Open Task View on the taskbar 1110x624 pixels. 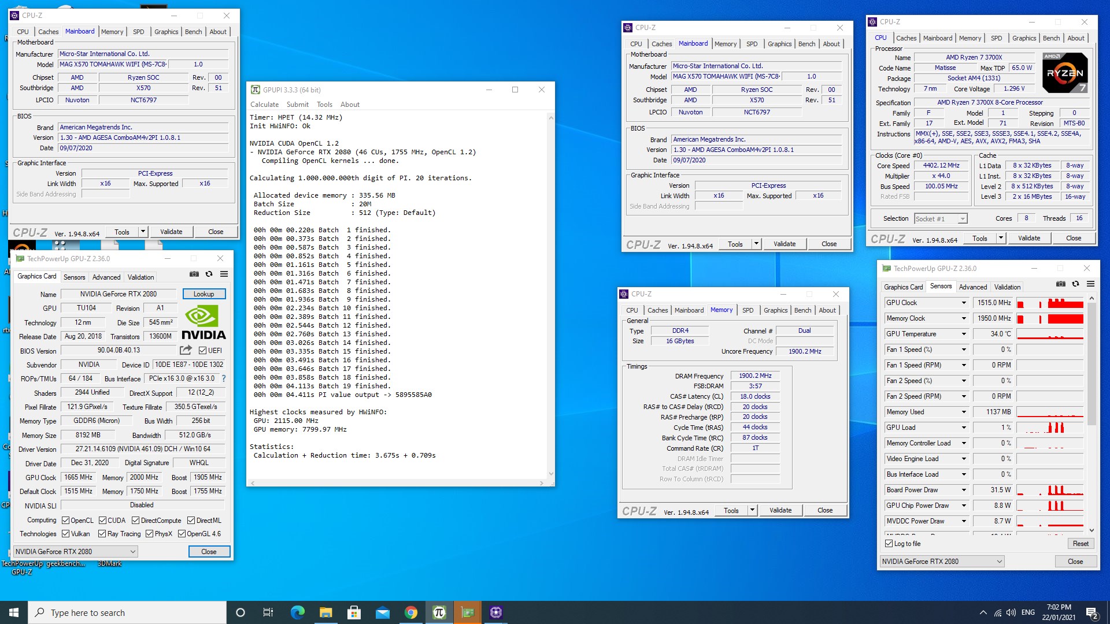268,612
